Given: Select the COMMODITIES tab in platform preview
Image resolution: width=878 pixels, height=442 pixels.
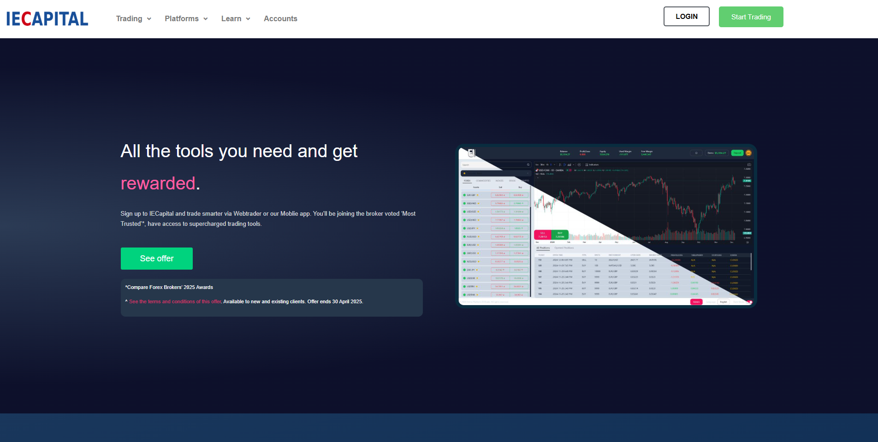Looking at the screenshot, I should click(x=483, y=181).
